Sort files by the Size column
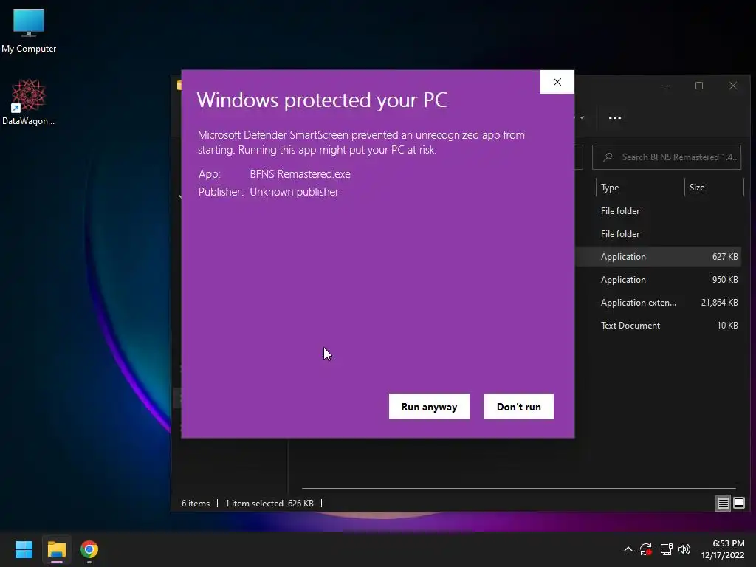756x567 pixels. coord(714,188)
